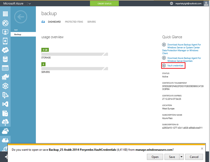Click the subscription ID value

pyautogui.click(x=182, y=128)
